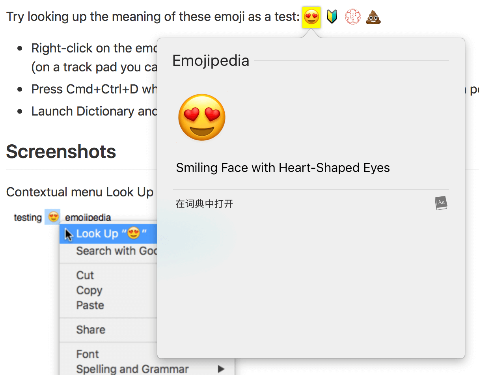This screenshot has width=479, height=375.
Task: Click the large heart-eyes emoji in the Emojipedia popover
Action: tap(202, 118)
